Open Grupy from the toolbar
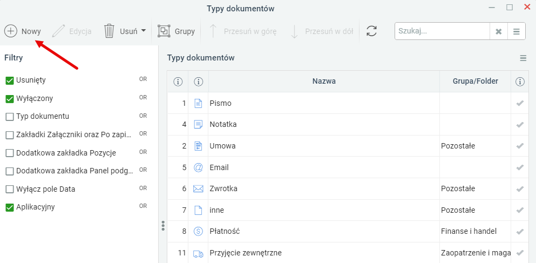The height and width of the screenshot is (263, 536). point(176,31)
